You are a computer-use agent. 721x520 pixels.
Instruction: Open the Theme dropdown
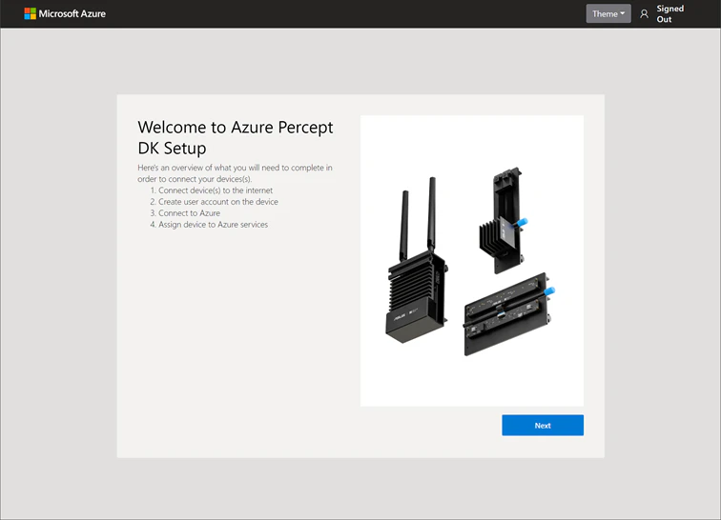(608, 13)
